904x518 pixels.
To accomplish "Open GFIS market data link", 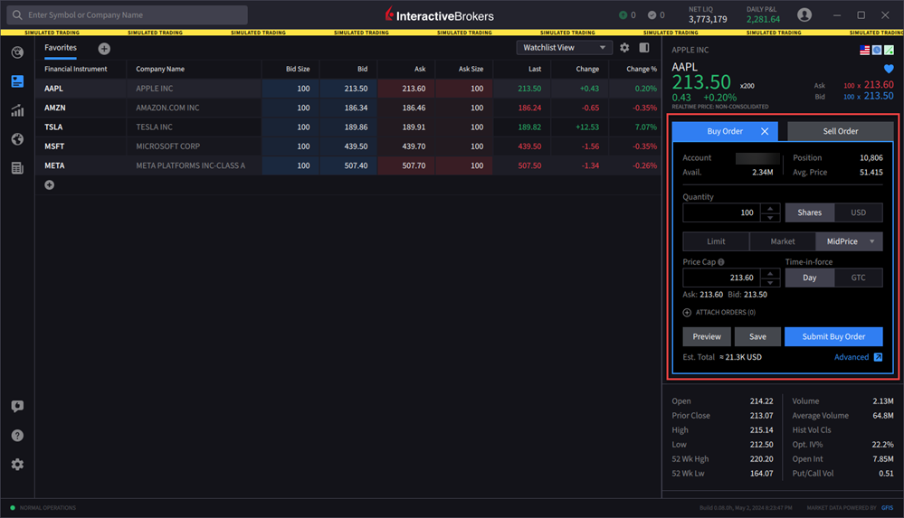I will click(x=888, y=508).
